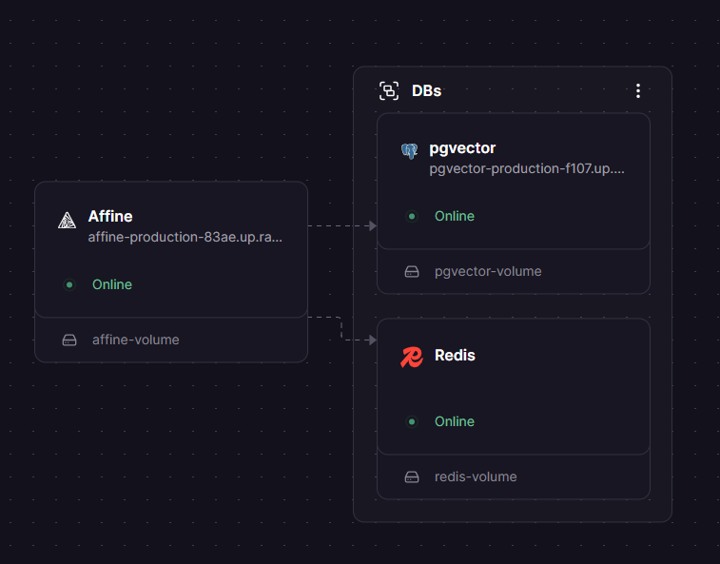The image size is (720, 564).
Task: Click Affine's green Online status dot
Action: tap(69, 284)
